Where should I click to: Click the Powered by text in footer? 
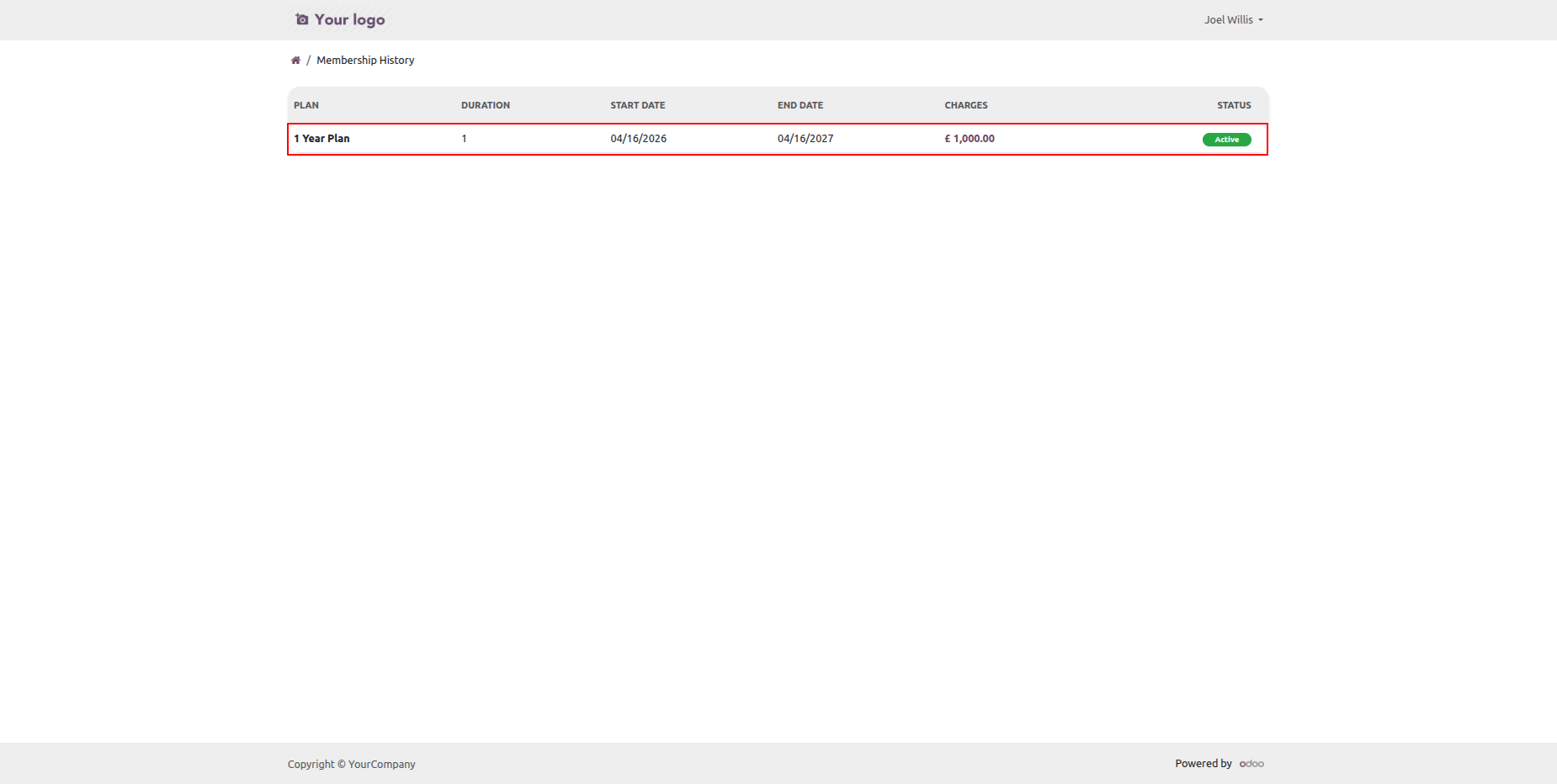(1204, 764)
